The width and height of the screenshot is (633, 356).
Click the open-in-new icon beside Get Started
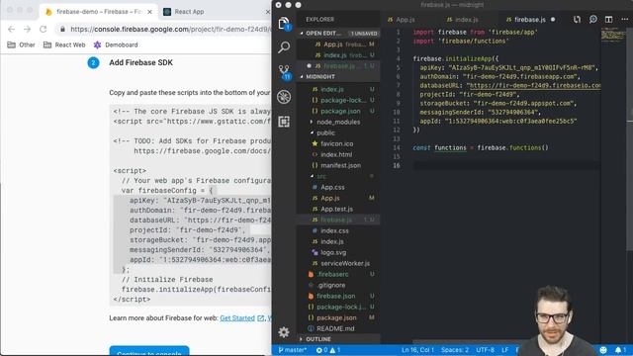pyautogui.click(x=261, y=318)
